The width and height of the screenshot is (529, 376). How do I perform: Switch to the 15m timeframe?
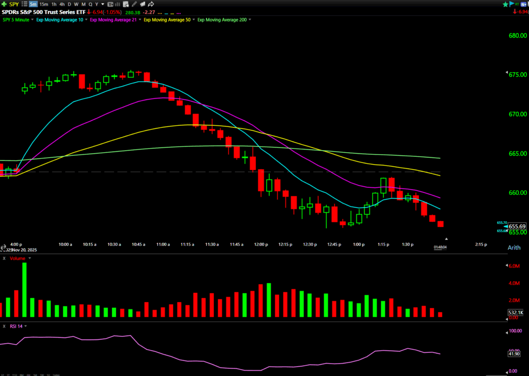pos(44,4)
